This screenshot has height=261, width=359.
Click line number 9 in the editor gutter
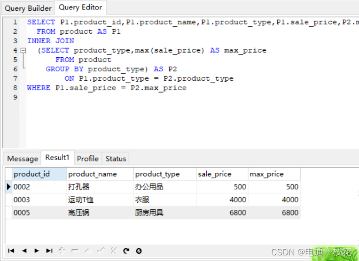[15, 98]
